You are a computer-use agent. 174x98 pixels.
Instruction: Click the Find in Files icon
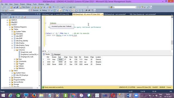(x=111, y=7)
